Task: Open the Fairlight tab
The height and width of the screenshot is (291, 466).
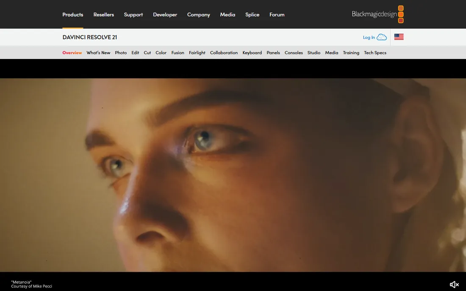Action: point(197,52)
